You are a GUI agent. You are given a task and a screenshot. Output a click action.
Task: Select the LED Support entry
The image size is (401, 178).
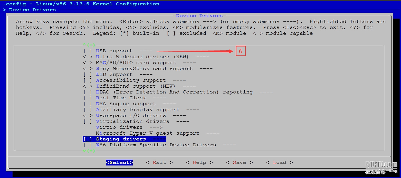tap(124, 74)
